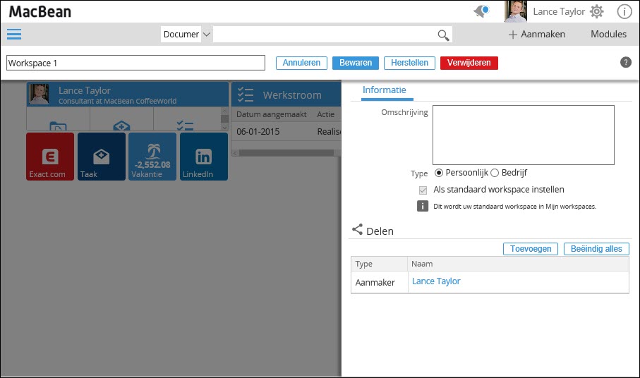640x378 pixels.
Task: Open the Lance Taylor link in Delen table
Action: tap(436, 281)
